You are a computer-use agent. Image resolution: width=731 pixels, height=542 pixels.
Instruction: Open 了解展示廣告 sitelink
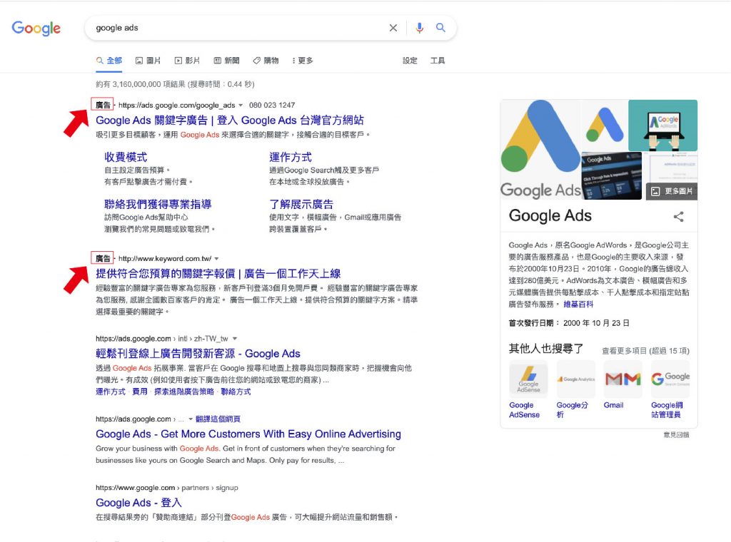point(301,204)
